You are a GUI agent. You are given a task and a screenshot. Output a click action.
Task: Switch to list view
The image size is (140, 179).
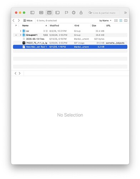121,21
